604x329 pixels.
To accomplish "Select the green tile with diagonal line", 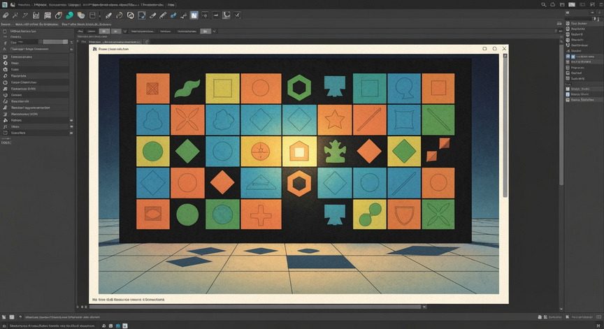I will pyautogui.click(x=438, y=119).
